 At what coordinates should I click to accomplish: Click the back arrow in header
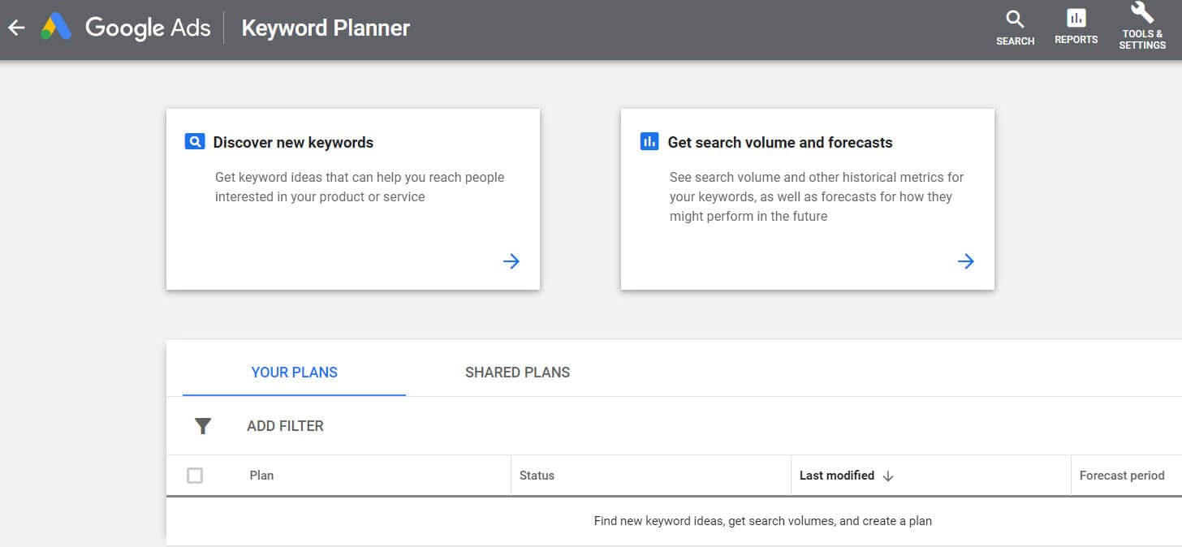(x=16, y=28)
